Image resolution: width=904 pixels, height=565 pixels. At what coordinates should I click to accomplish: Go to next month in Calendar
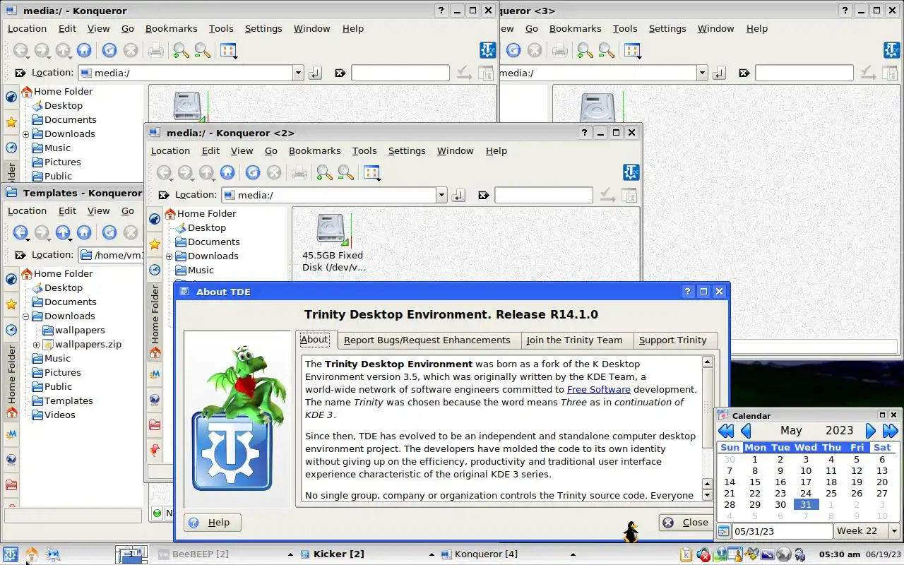[x=871, y=431]
